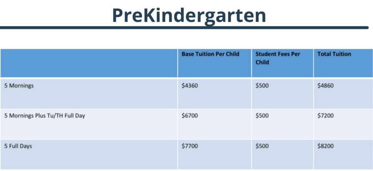Click the Total Tuition column header
373x171 pixels.
334,54
